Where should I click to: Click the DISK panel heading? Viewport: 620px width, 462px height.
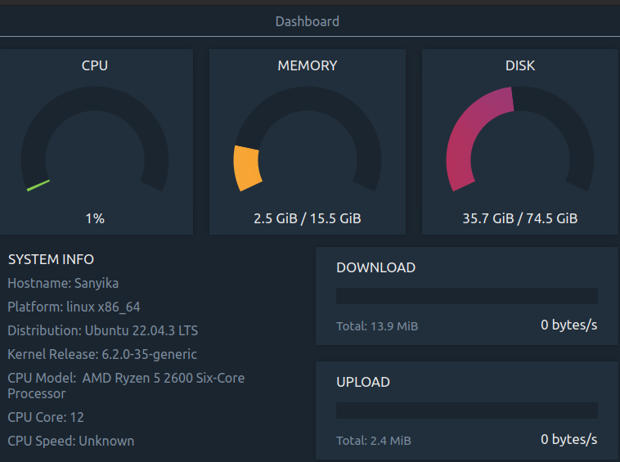(520, 65)
